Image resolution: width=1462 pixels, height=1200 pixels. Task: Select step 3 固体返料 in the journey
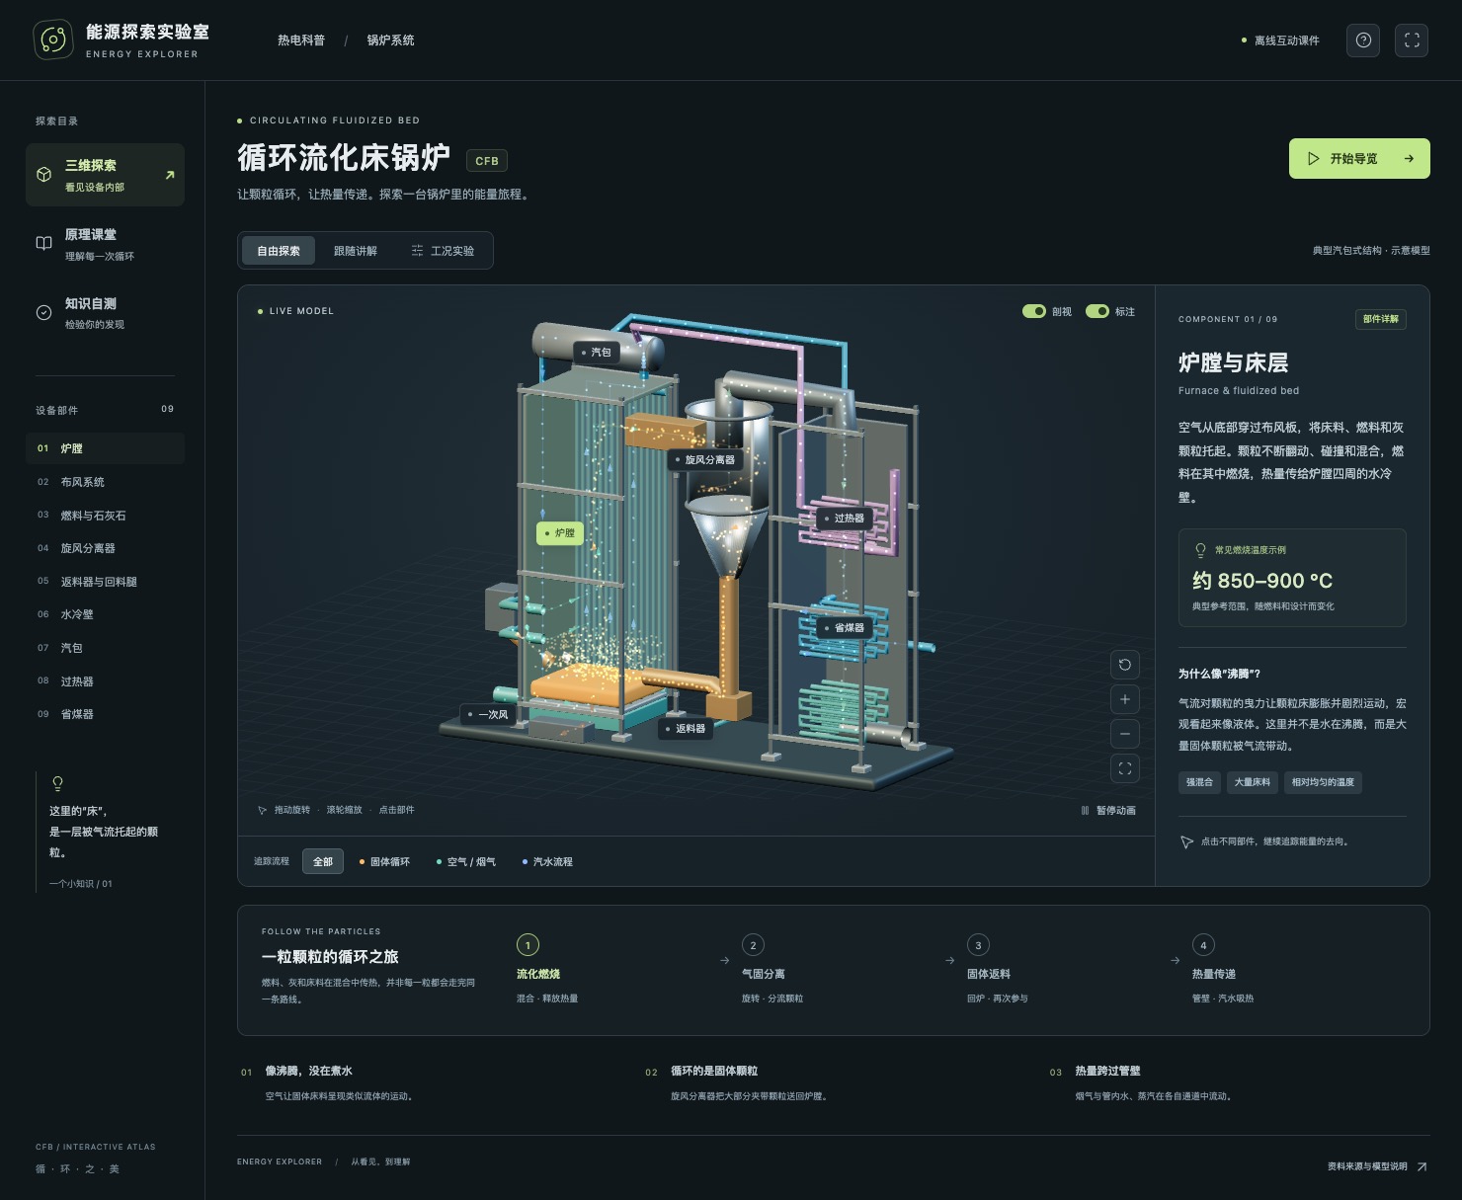point(997,971)
